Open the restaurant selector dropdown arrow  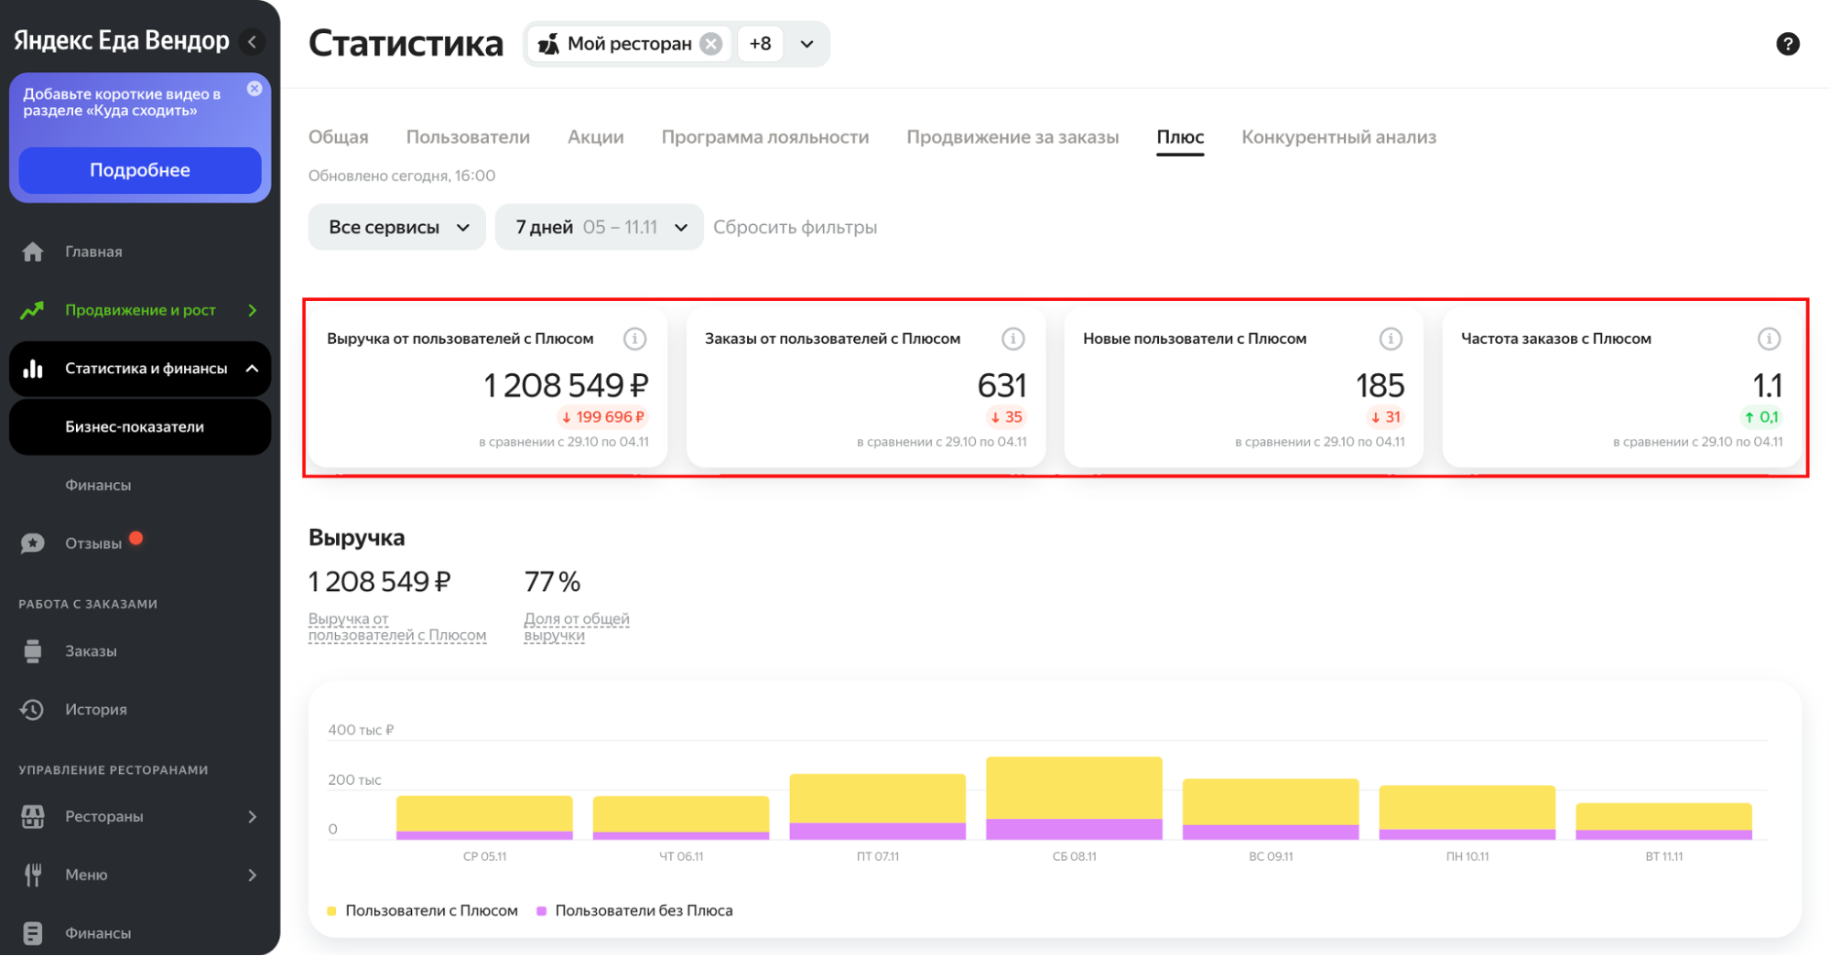tap(807, 44)
